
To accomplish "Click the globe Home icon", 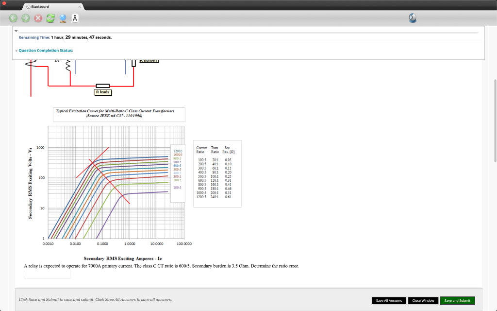I will pyautogui.click(x=63, y=18).
